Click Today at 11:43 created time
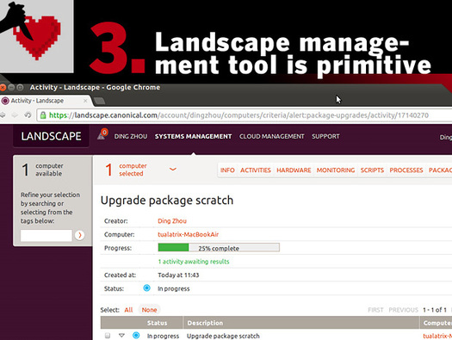The width and height of the screenshot is (452, 340). [x=178, y=275]
